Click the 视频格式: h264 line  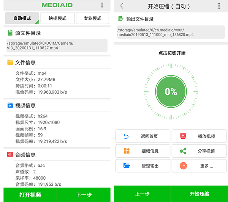tap(32, 116)
